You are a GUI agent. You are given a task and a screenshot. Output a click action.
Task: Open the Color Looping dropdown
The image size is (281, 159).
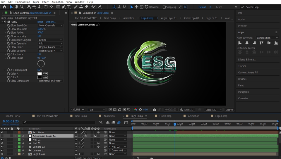pyautogui.click(x=50, y=51)
